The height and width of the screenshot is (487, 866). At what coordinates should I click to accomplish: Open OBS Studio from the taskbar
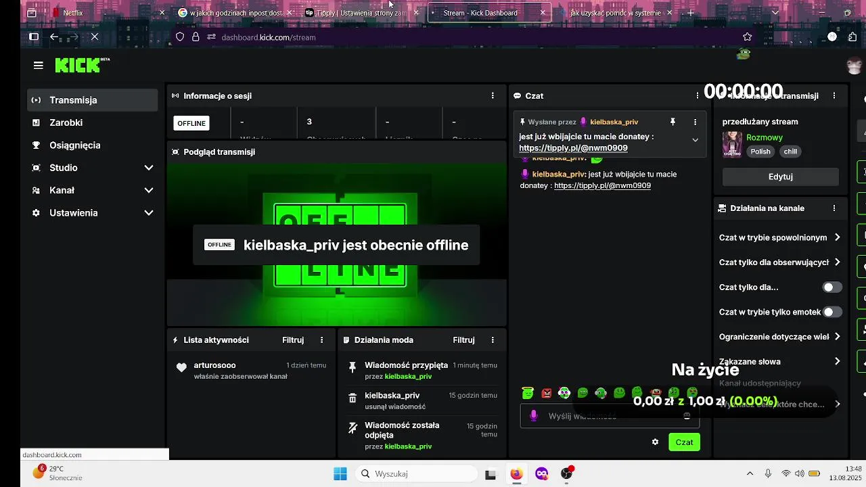pos(567,473)
